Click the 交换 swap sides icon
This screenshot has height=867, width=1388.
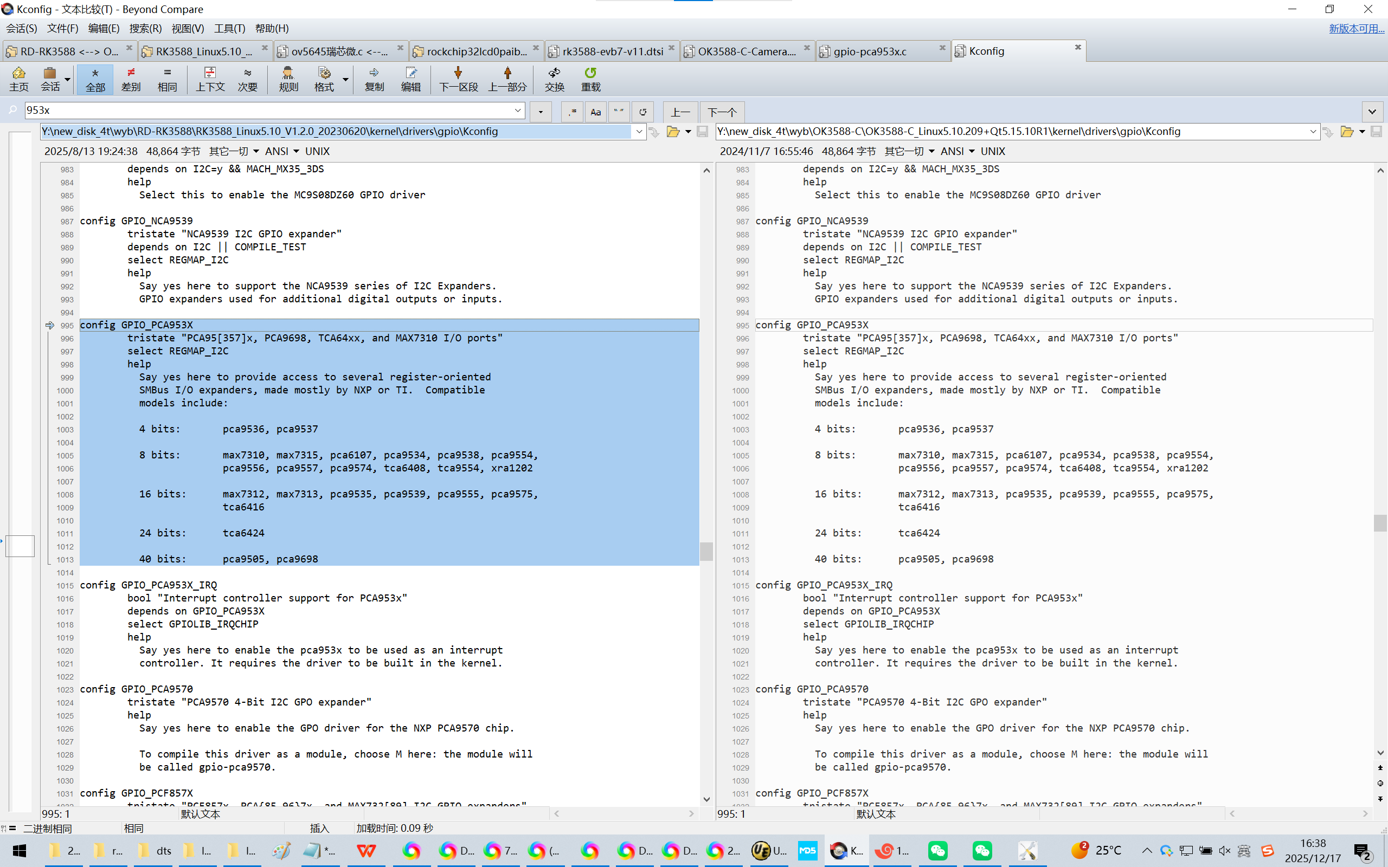pyautogui.click(x=554, y=79)
